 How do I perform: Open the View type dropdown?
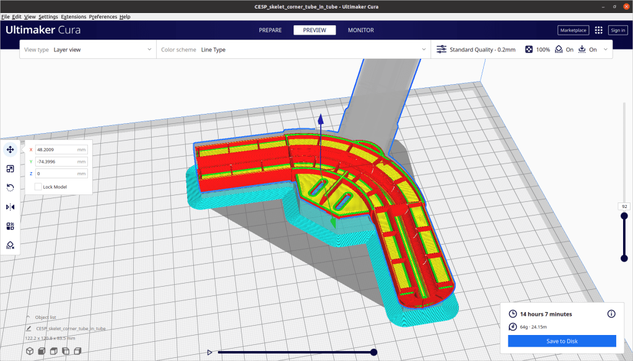tap(88, 50)
